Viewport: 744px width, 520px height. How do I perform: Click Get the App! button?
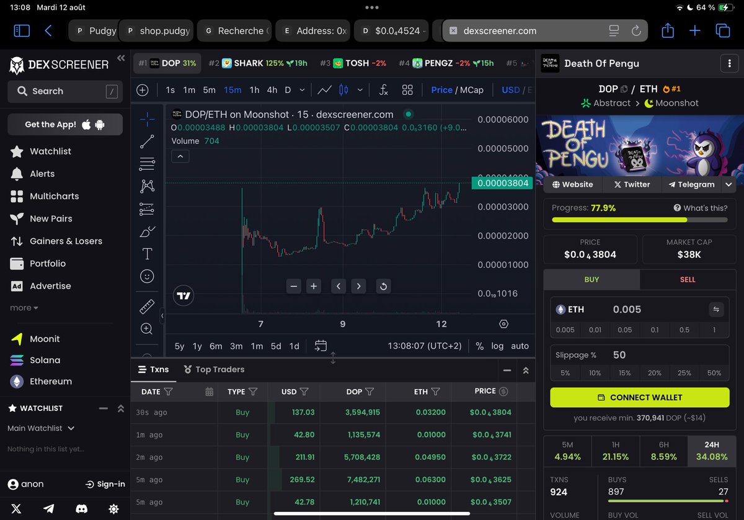(65, 124)
